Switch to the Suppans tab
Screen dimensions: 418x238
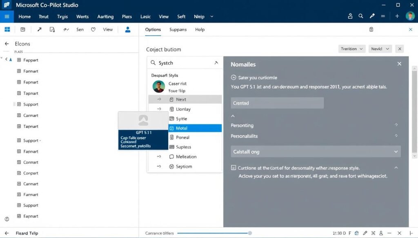(177, 29)
